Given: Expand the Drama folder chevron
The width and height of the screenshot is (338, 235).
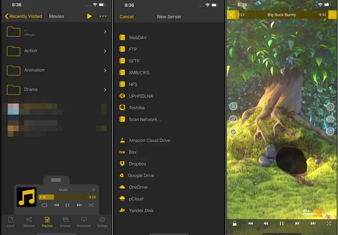Looking at the screenshot, I should coord(105,90).
